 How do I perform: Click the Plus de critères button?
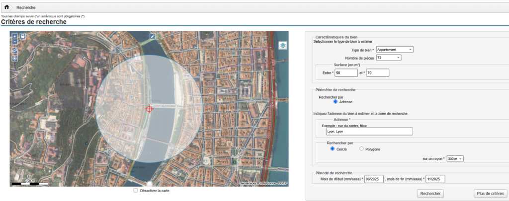(490, 193)
